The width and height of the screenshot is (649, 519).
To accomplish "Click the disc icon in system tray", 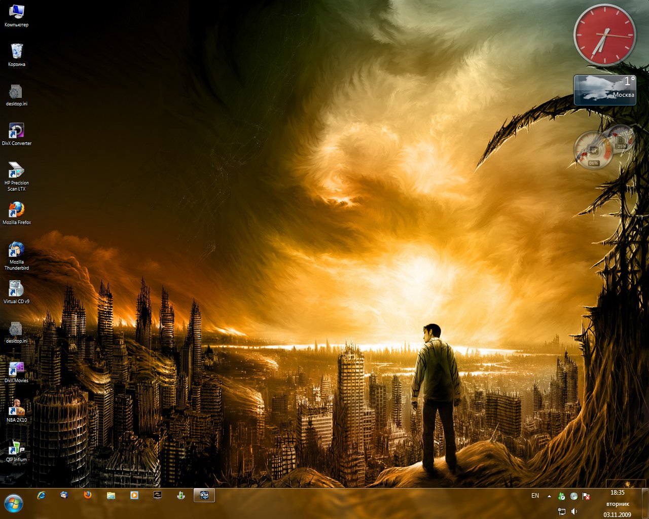I will (x=574, y=496).
